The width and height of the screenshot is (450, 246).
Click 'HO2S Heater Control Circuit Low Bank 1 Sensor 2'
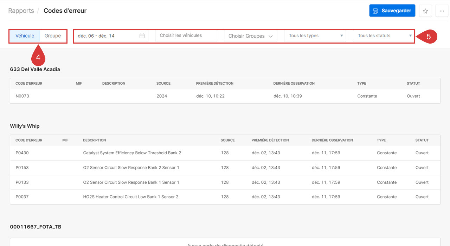131,197
